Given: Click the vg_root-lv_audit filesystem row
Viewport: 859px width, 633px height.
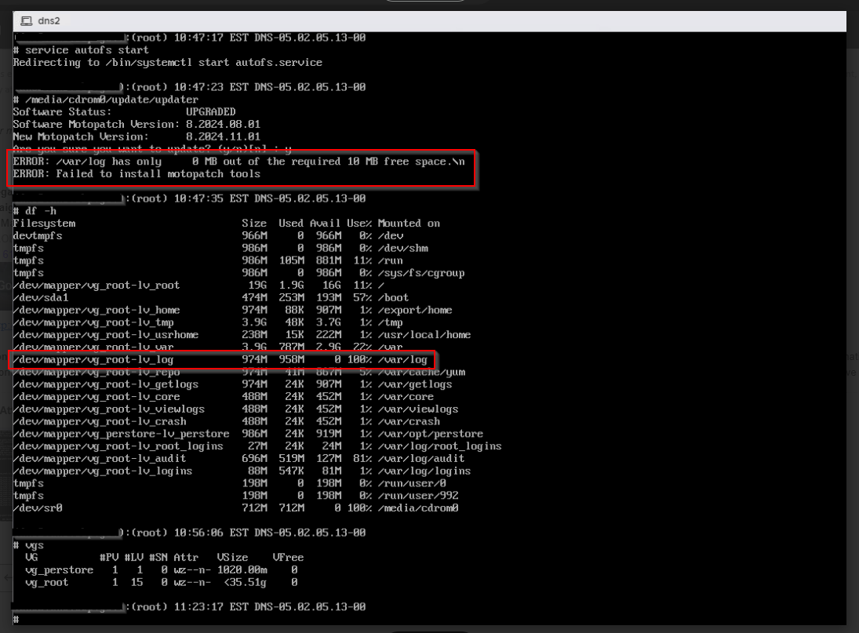Looking at the screenshot, I should [238, 459].
